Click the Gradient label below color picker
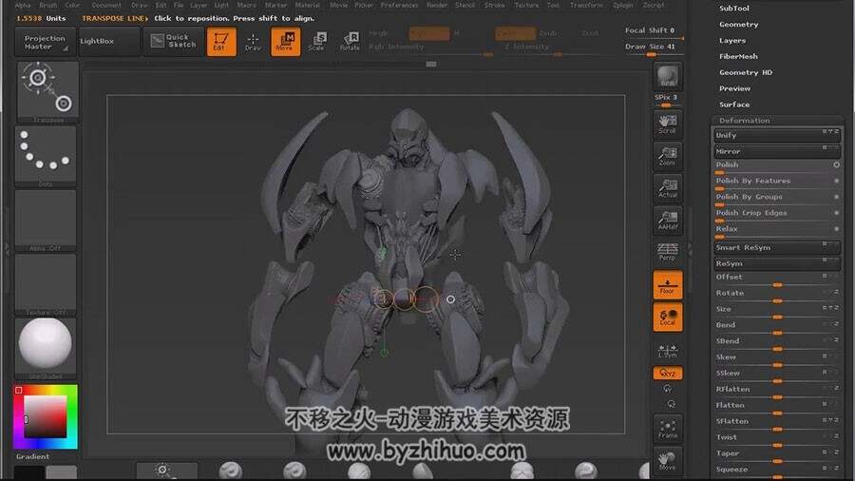The width and height of the screenshot is (855, 481). coord(32,457)
